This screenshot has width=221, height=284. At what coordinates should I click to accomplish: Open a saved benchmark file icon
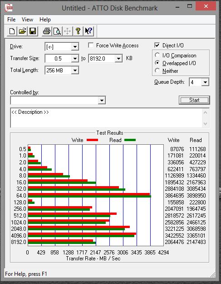22,31
